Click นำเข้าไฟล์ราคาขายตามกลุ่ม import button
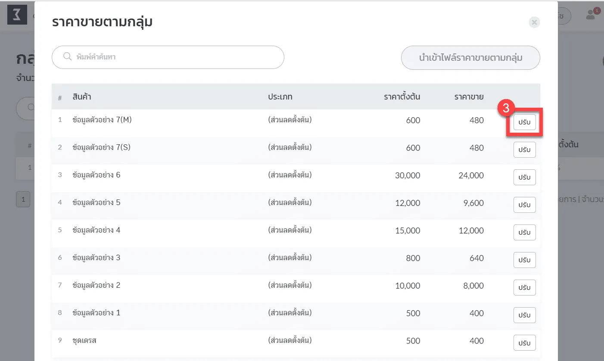 tap(470, 58)
